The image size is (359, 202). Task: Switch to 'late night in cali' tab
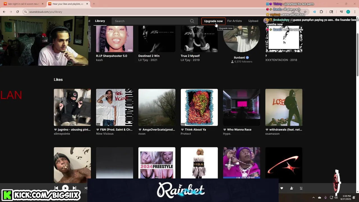(23, 4)
